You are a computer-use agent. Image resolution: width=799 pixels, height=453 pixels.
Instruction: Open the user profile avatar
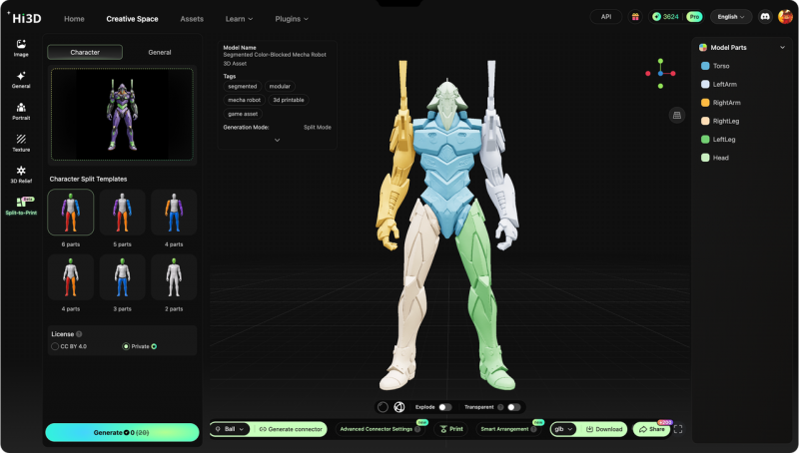click(785, 17)
